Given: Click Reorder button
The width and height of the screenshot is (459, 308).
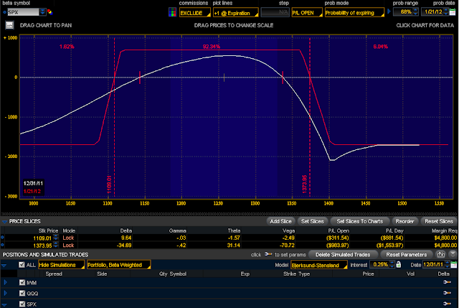Looking at the screenshot, I should [x=404, y=221].
